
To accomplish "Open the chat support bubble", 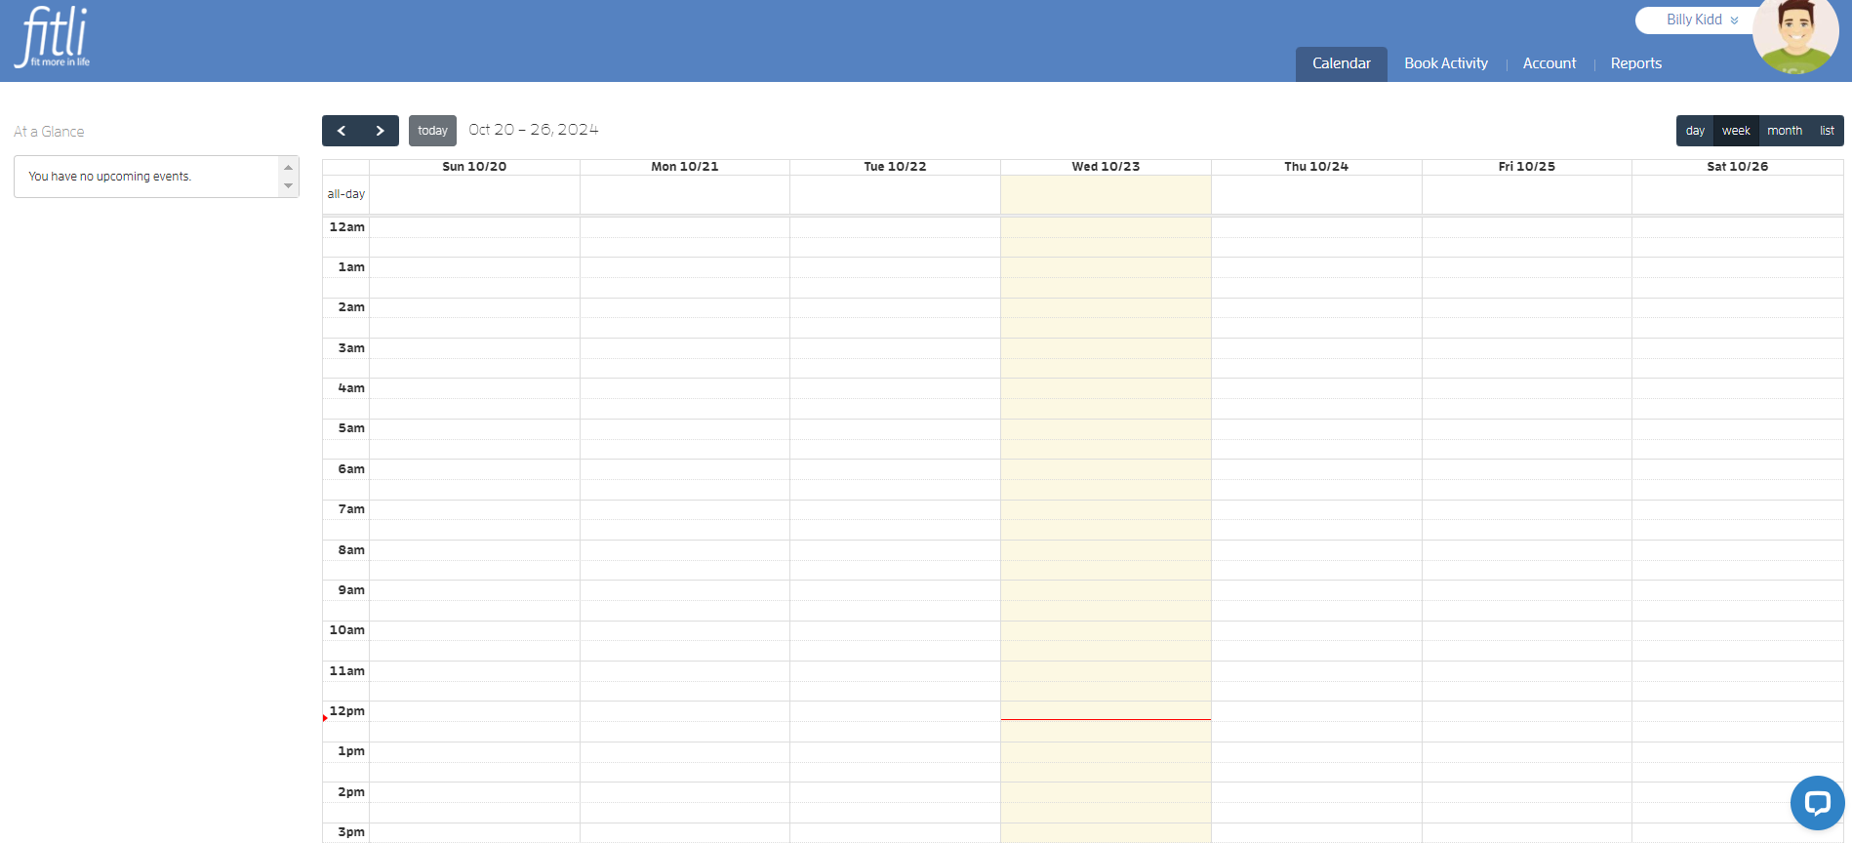I will click(x=1817, y=803).
